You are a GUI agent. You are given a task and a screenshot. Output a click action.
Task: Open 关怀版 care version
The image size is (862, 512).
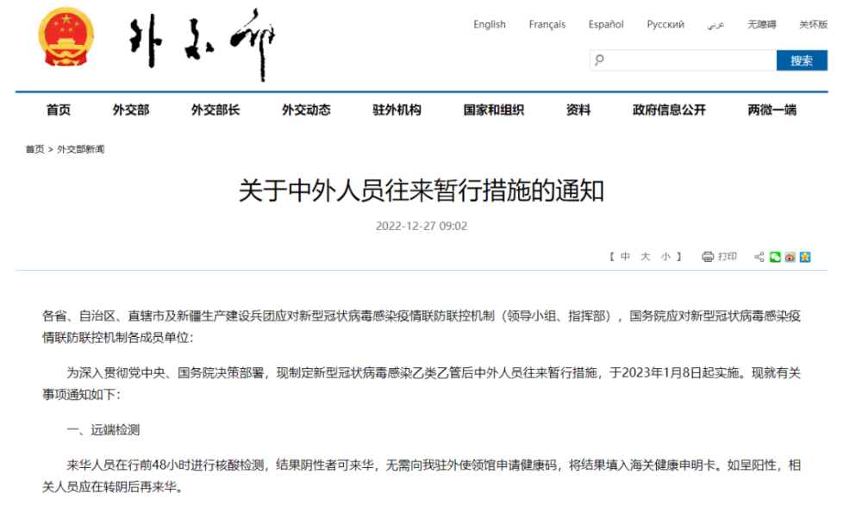[813, 24]
